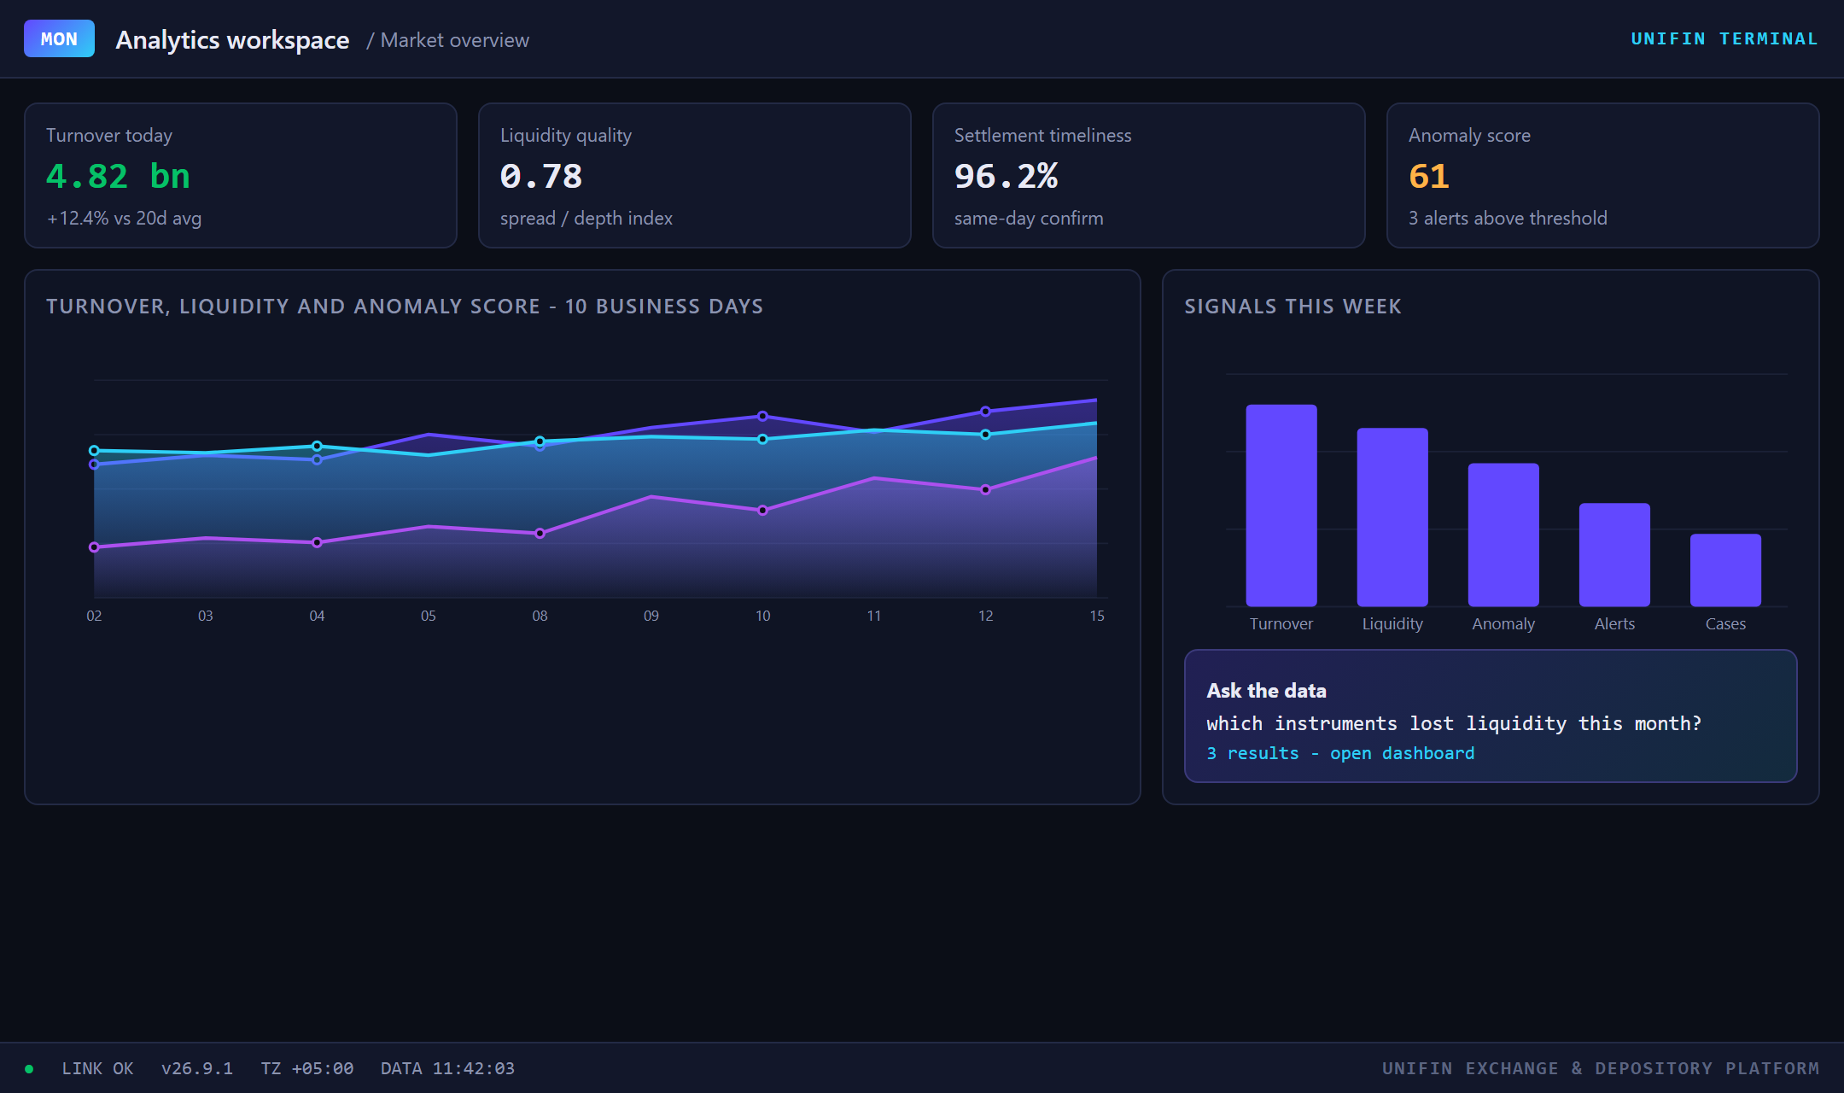Select the same-day confirm caption
Image resolution: width=1844 pixels, height=1093 pixels.
pos(1029,219)
